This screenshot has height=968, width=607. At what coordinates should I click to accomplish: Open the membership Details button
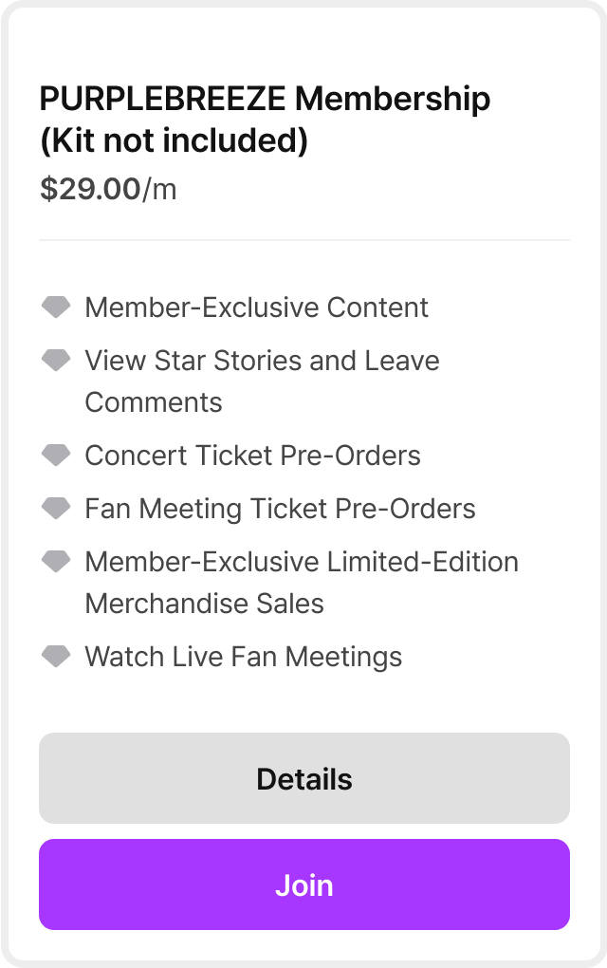[x=304, y=778]
